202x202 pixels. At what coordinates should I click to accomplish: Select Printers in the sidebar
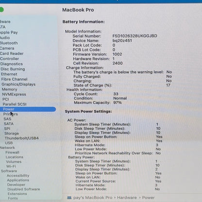pyautogui.click(x=11, y=114)
